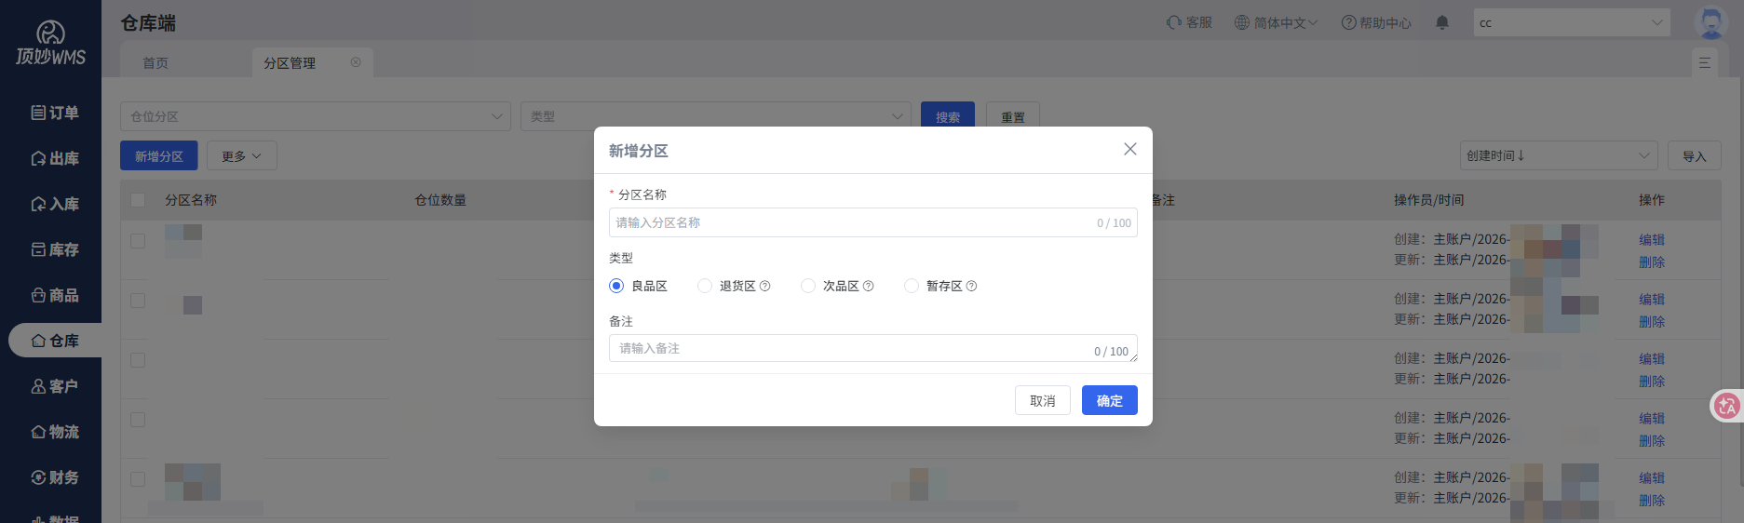Open the 类型 filter dropdown
This screenshot has width=1744, height=523.
[x=716, y=116]
